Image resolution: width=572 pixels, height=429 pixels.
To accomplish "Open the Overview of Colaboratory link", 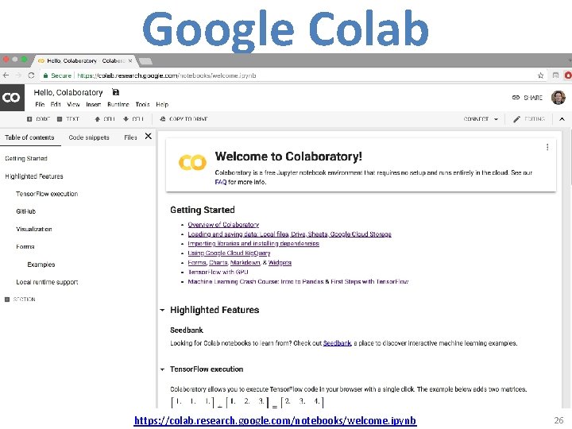I will point(223,224).
